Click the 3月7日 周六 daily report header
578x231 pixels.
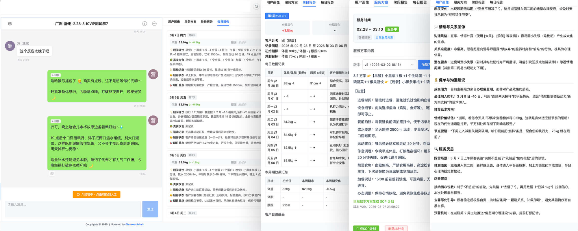(178, 35)
